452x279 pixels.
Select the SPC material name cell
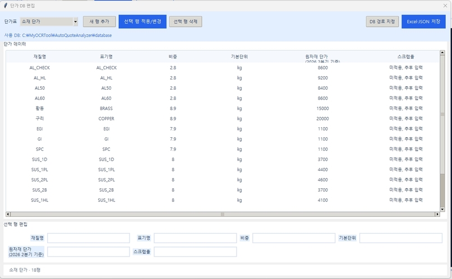(40, 149)
